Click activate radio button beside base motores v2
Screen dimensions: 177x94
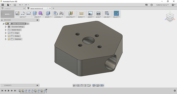28,24
